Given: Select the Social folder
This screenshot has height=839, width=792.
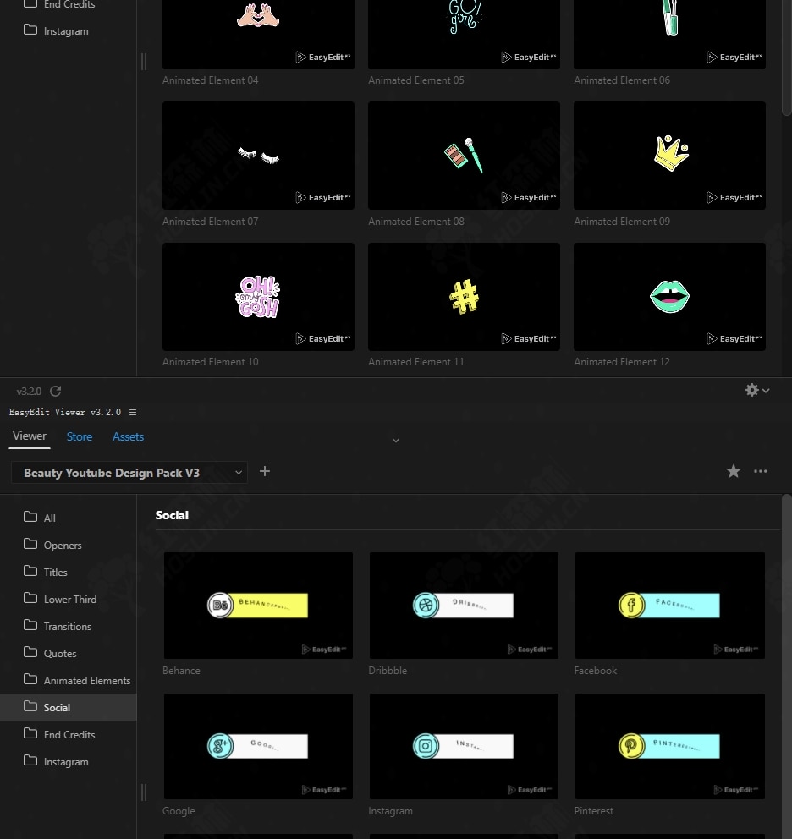Looking at the screenshot, I should click(x=69, y=707).
